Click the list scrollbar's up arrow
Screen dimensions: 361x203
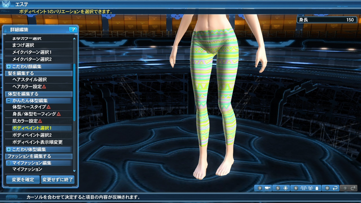point(74,39)
